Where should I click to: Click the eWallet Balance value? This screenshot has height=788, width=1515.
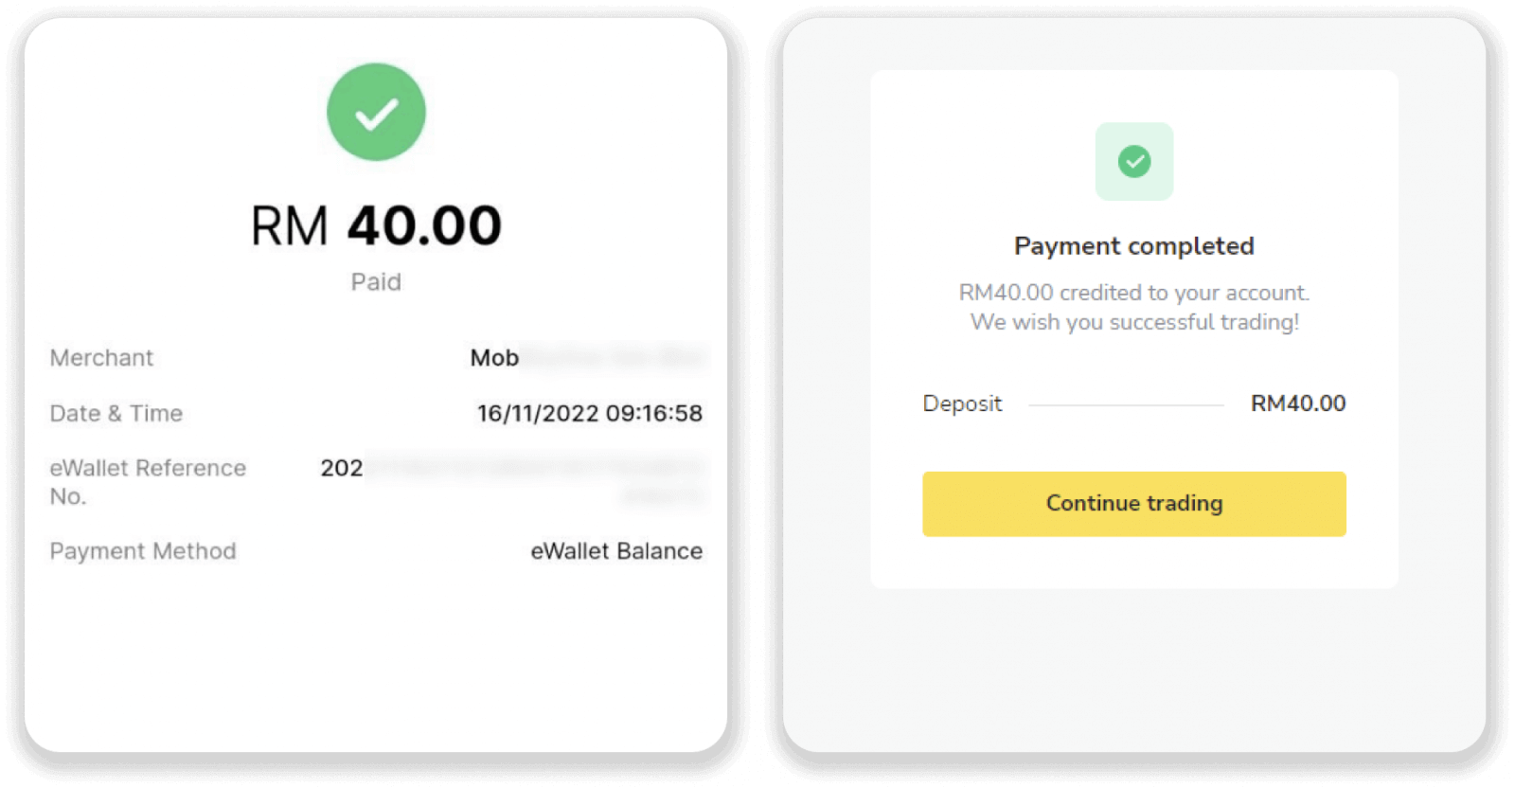615,551
